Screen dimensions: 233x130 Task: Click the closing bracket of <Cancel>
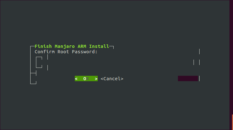[122, 79]
